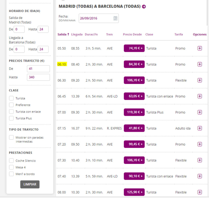Click the arrow icon next to Barcelona heading
The width and height of the screenshot is (209, 198).
(144, 7)
